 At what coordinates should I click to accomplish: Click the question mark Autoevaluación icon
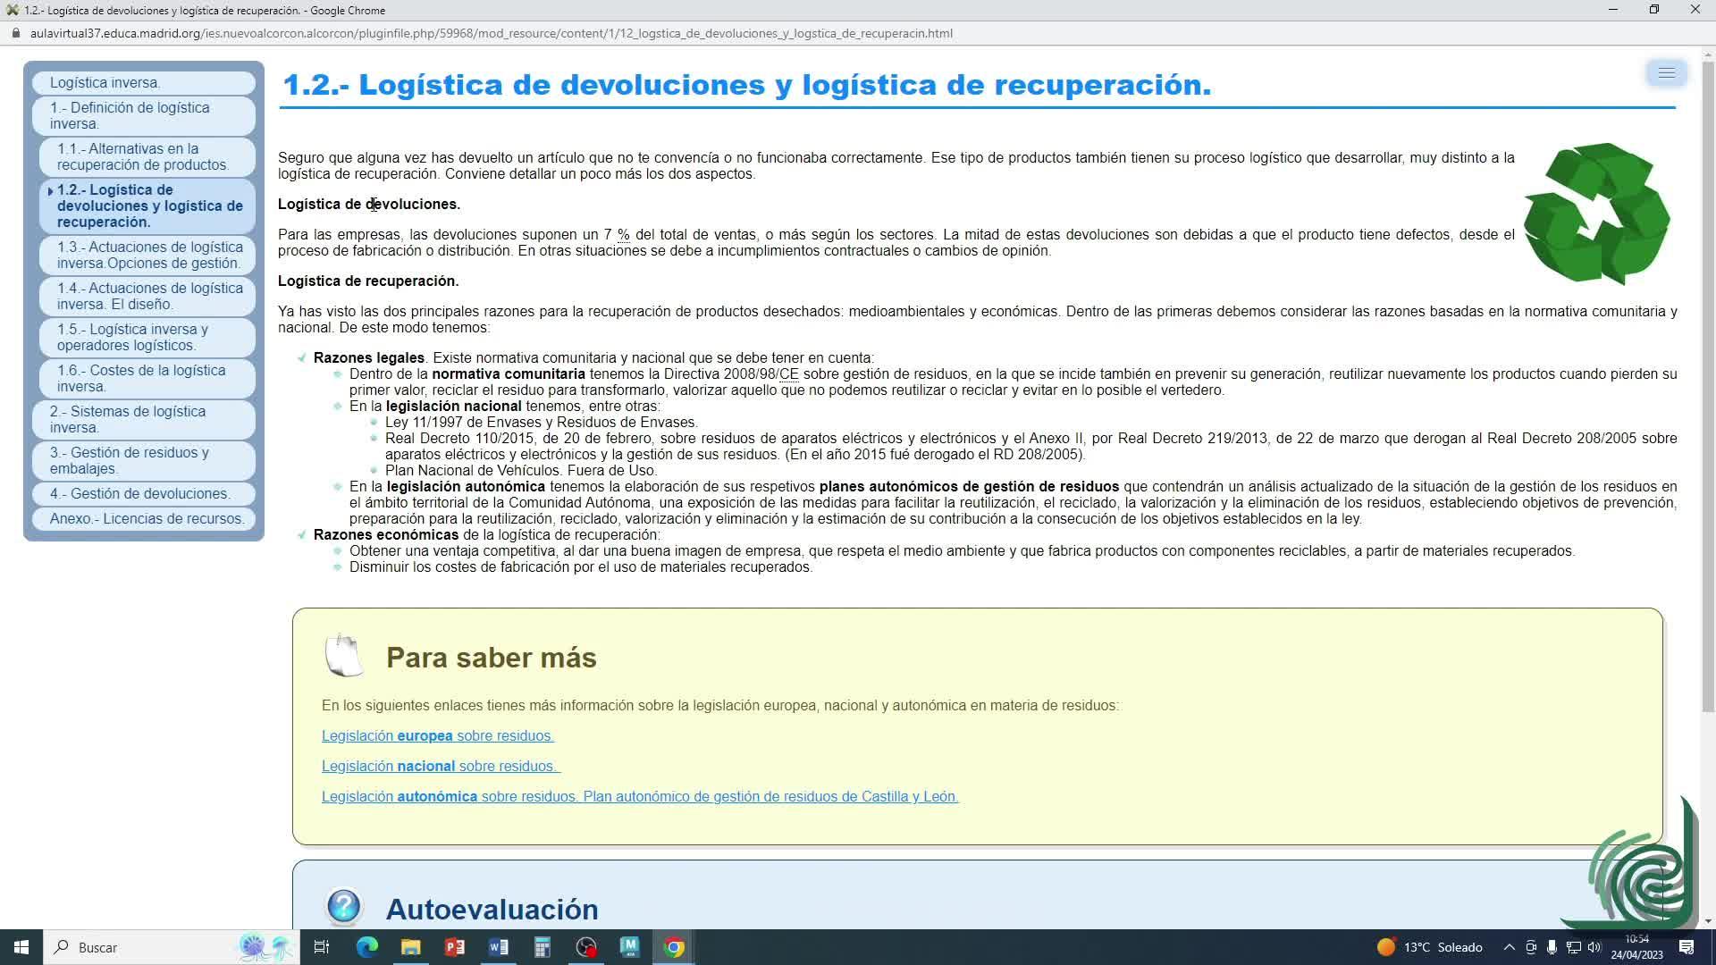tap(344, 907)
